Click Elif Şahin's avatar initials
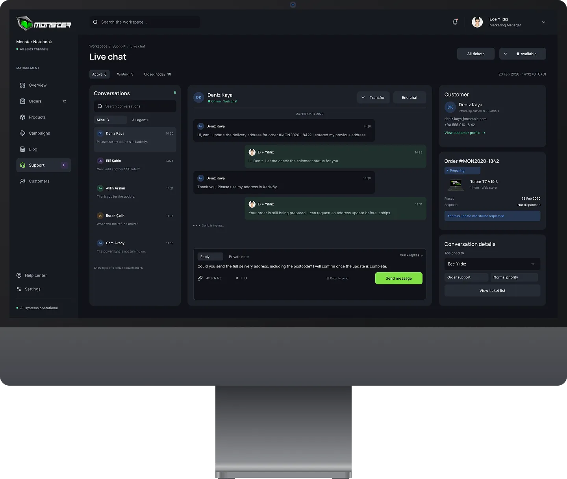 [100, 161]
